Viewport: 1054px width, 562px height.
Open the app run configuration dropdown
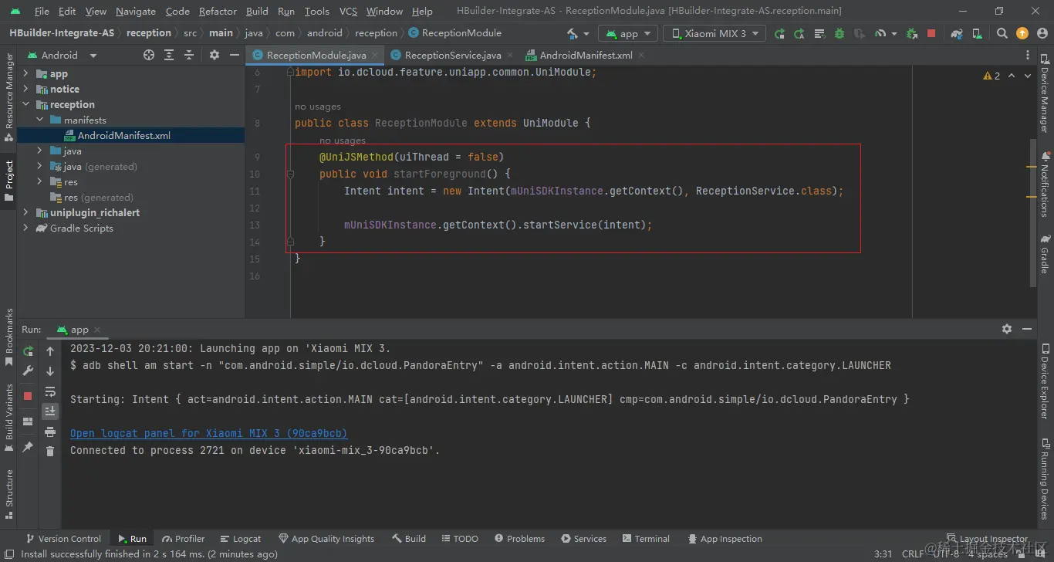point(629,33)
